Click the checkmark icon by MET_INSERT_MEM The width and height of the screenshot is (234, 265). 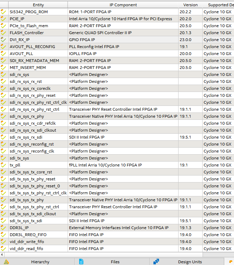coord(3,68)
